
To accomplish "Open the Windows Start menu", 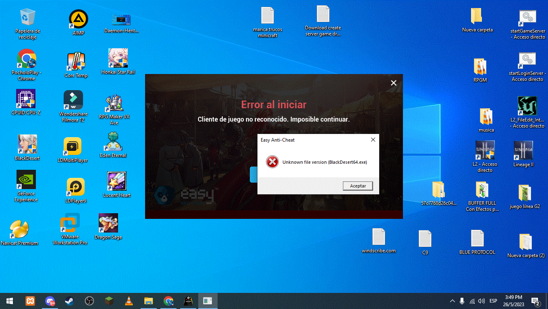I will pos(10,301).
